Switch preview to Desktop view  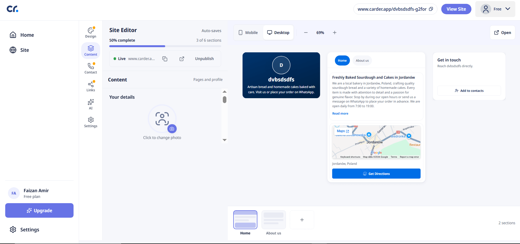click(x=278, y=33)
